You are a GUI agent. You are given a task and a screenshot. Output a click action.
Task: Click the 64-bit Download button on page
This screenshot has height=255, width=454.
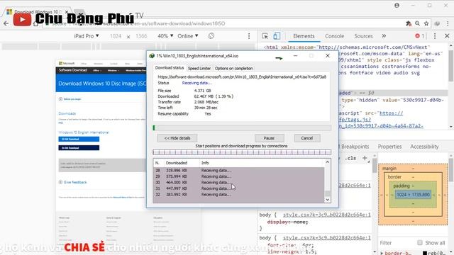pos(79,148)
